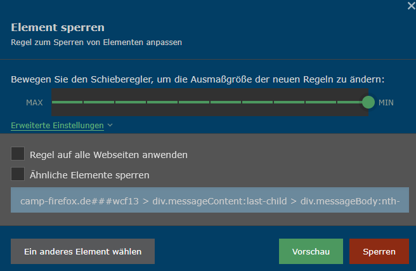This screenshot has width=416, height=271.
Task: Close the Element sperren dialog
Action: coord(410,4)
